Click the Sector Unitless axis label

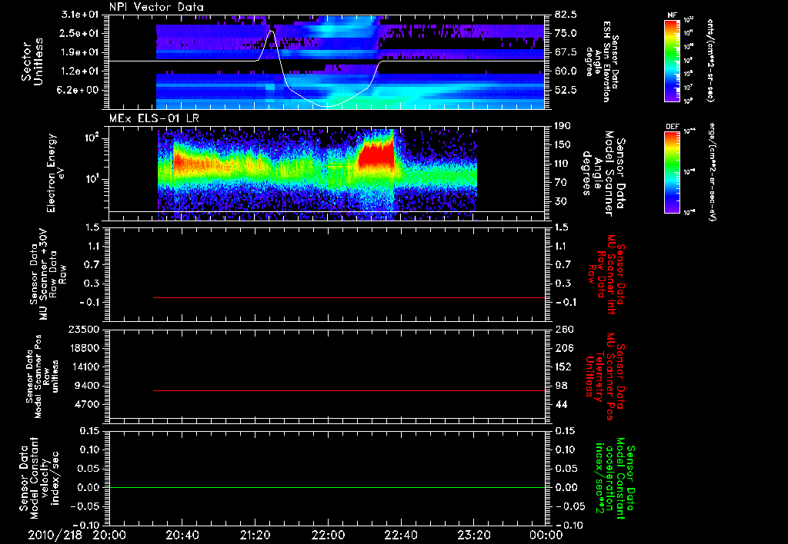point(32,61)
